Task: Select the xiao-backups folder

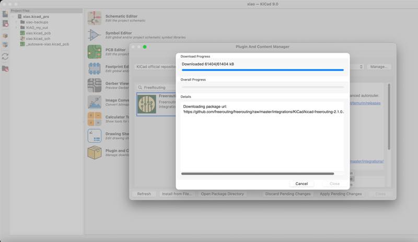Action: coord(37,22)
